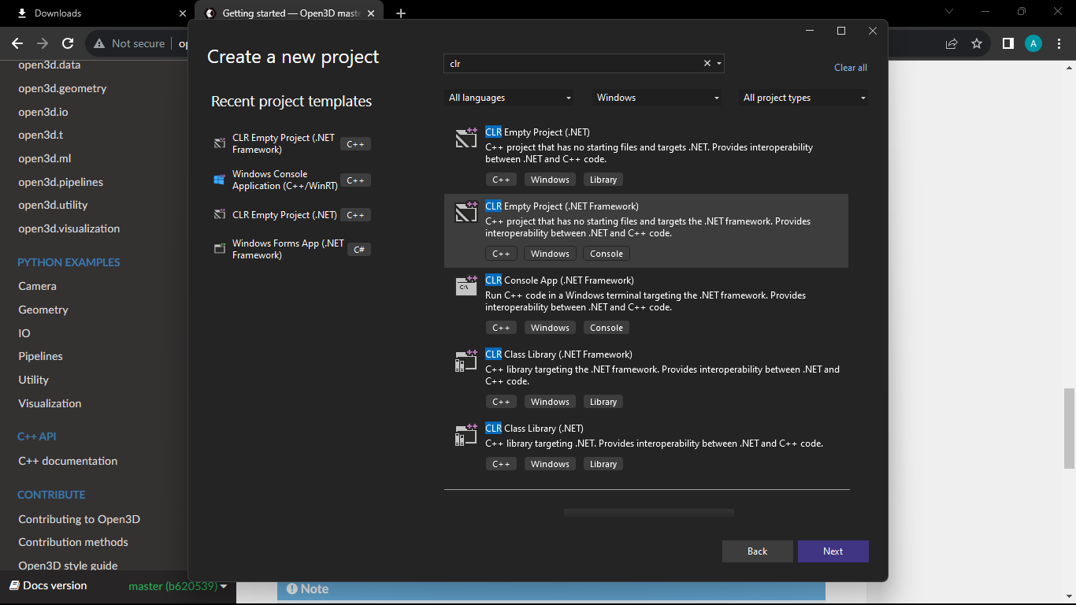Open Contributing to Open3D link
The width and height of the screenshot is (1076, 605).
(79, 519)
